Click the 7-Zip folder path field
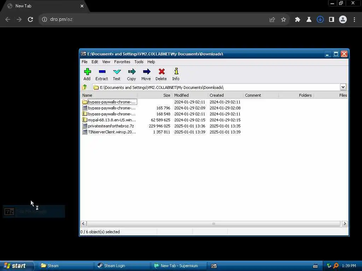The image size is (362, 271). (216, 88)
